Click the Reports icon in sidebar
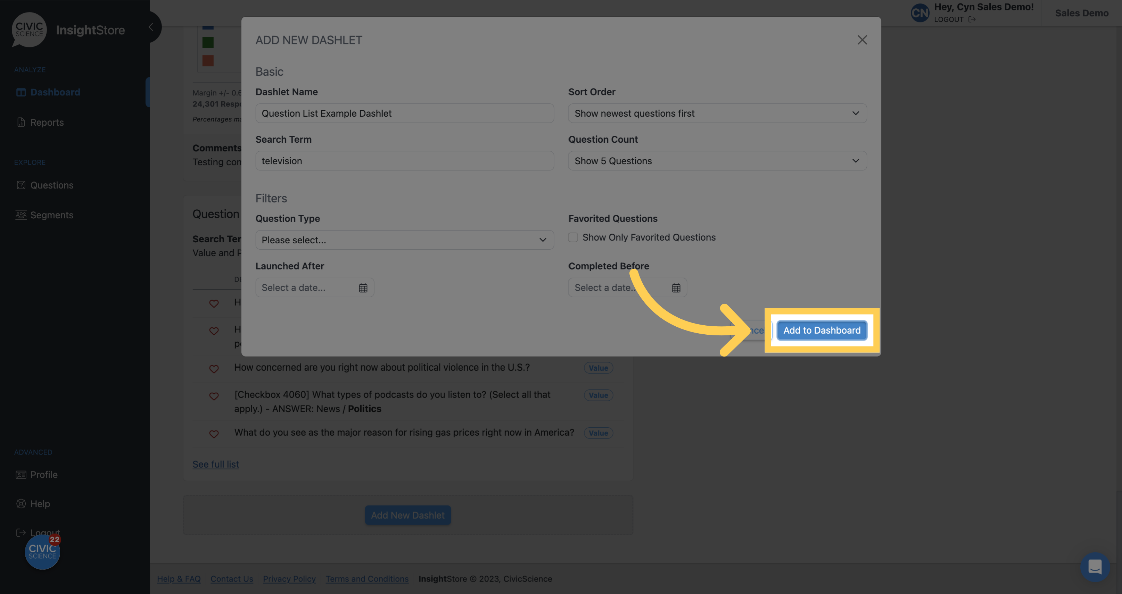This screenshot has height=594, width=1122. tap(21, 122)
